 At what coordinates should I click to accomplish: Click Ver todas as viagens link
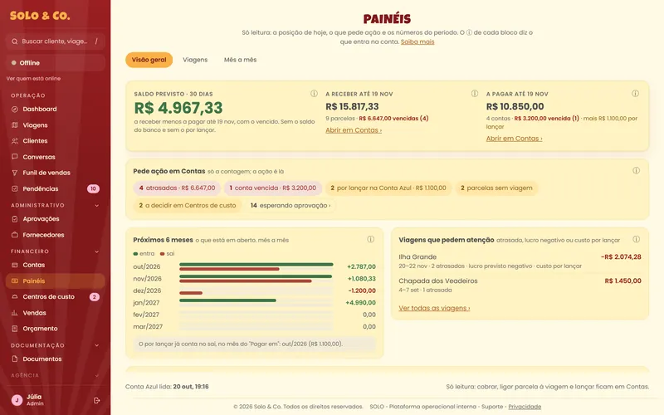click(434, 308)
